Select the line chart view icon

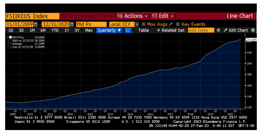tap(128, 30)
